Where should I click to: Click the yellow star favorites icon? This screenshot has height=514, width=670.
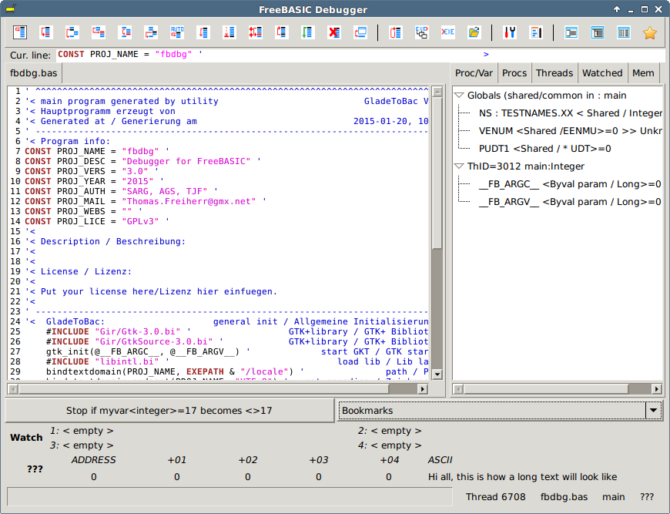point(651,32)
